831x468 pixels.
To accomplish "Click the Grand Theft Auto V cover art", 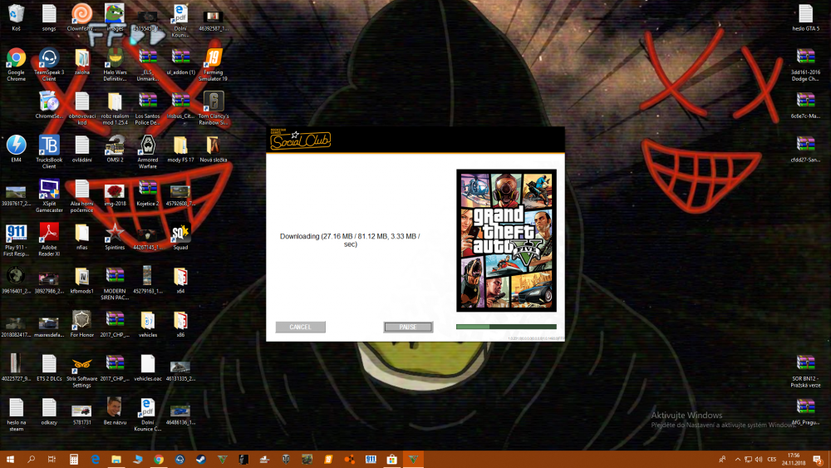I will tap(506, 240).
